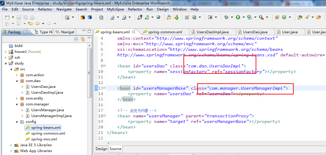The width and height of the screenshot is (326, 155).
Task: Expand the ssh project node
Action: [x=6, y=58]
